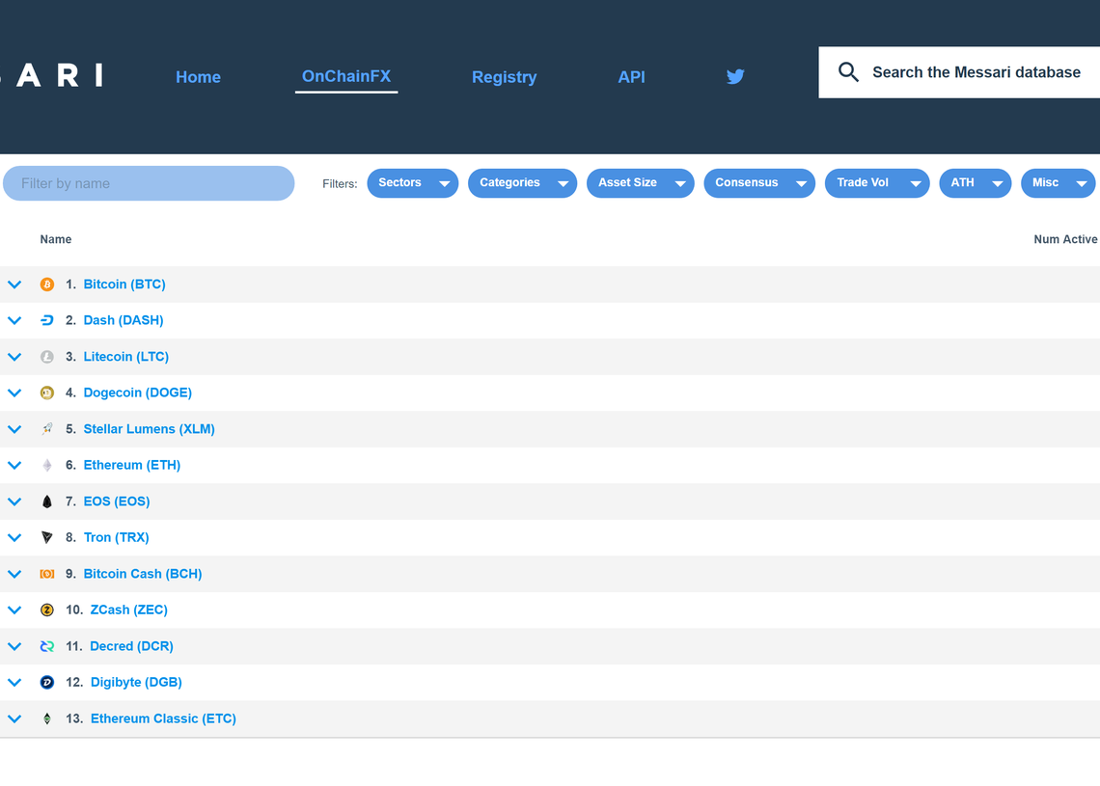Open the Trade Vol filter dropdown

click(x=877, y=183)
